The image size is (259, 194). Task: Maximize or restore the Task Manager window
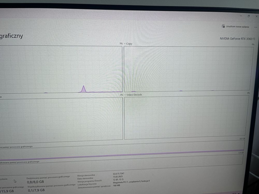tap(249, 16)
